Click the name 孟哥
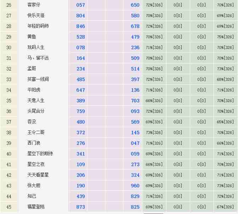238x214 pixels. pyautogui.click(x=32, y=69)
